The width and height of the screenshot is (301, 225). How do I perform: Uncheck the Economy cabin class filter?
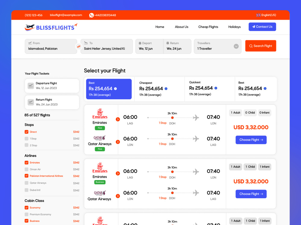point(26,208)
